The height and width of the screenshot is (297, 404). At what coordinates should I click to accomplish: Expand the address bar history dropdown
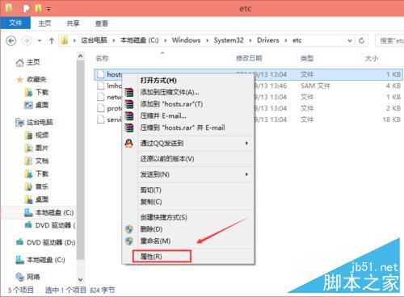pos(350,40)
